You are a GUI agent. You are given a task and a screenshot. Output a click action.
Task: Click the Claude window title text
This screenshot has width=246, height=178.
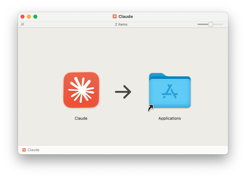(x=126, y=16)
